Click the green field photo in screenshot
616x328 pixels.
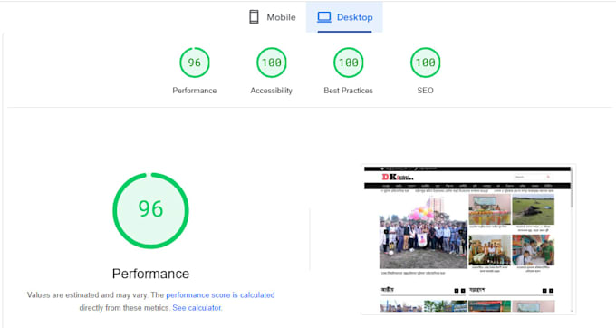coord(533,209)
